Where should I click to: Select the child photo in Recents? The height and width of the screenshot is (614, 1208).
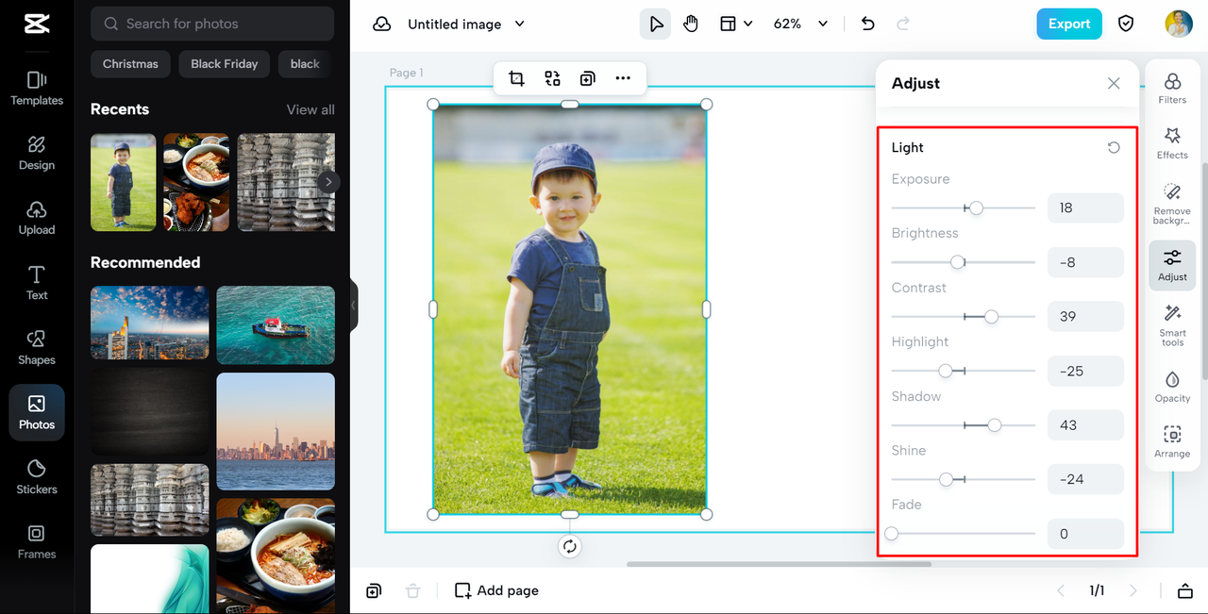124,182
